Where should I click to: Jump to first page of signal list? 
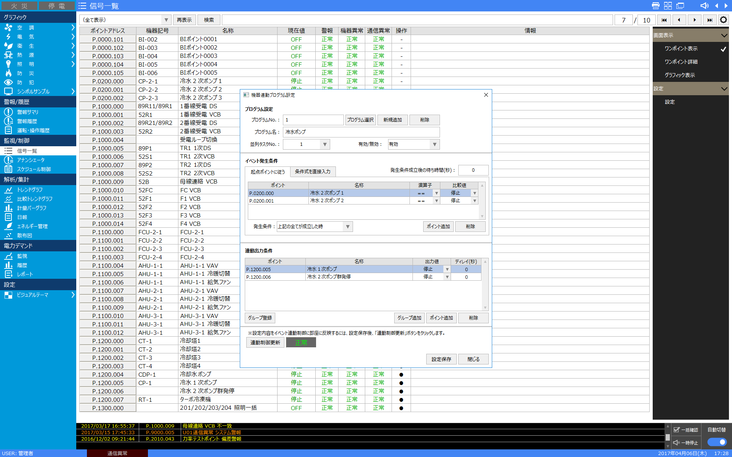[x=664, y=20]
